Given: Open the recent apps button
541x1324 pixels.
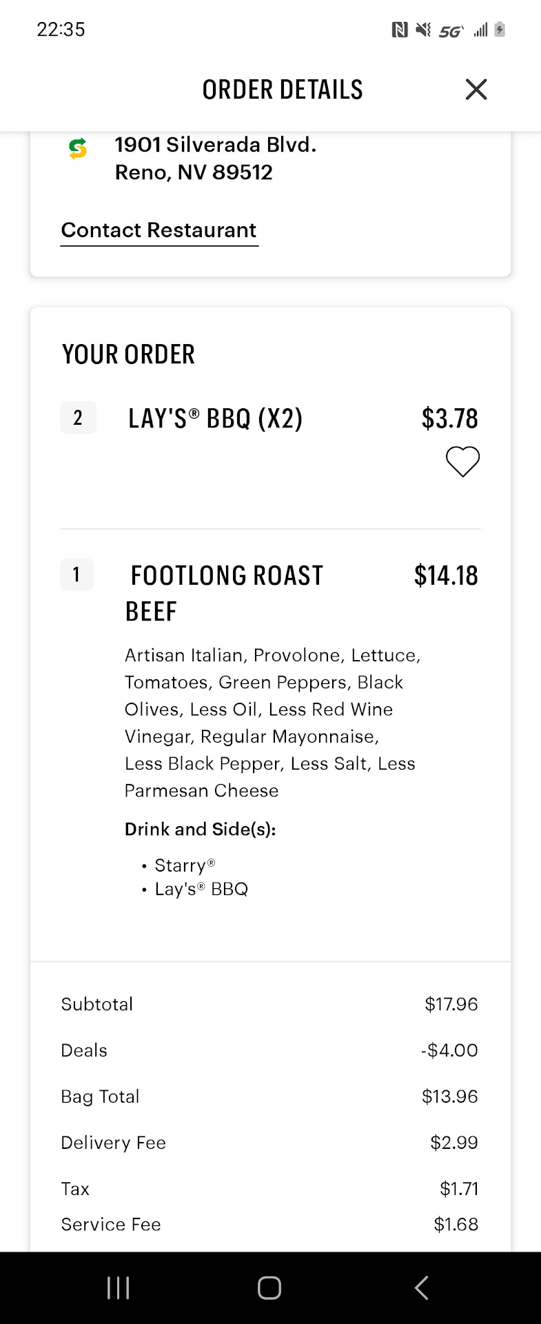Looking at the screenshot, I should point(119,1287).
